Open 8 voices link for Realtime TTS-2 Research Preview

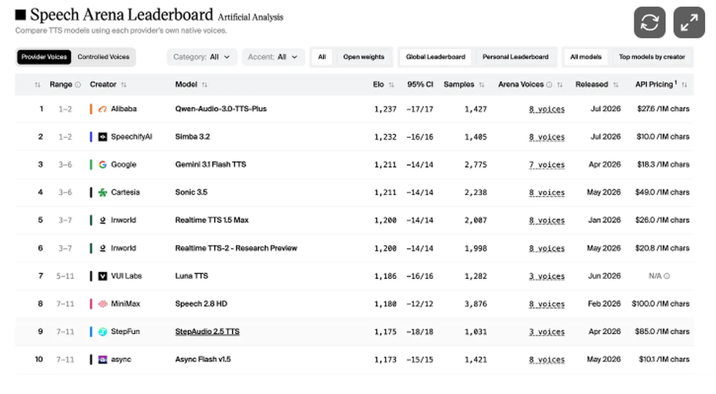pyautogui.click(x=546, y=248)
